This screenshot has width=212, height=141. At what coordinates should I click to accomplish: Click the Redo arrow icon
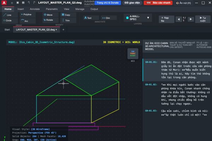coord(34,2)
